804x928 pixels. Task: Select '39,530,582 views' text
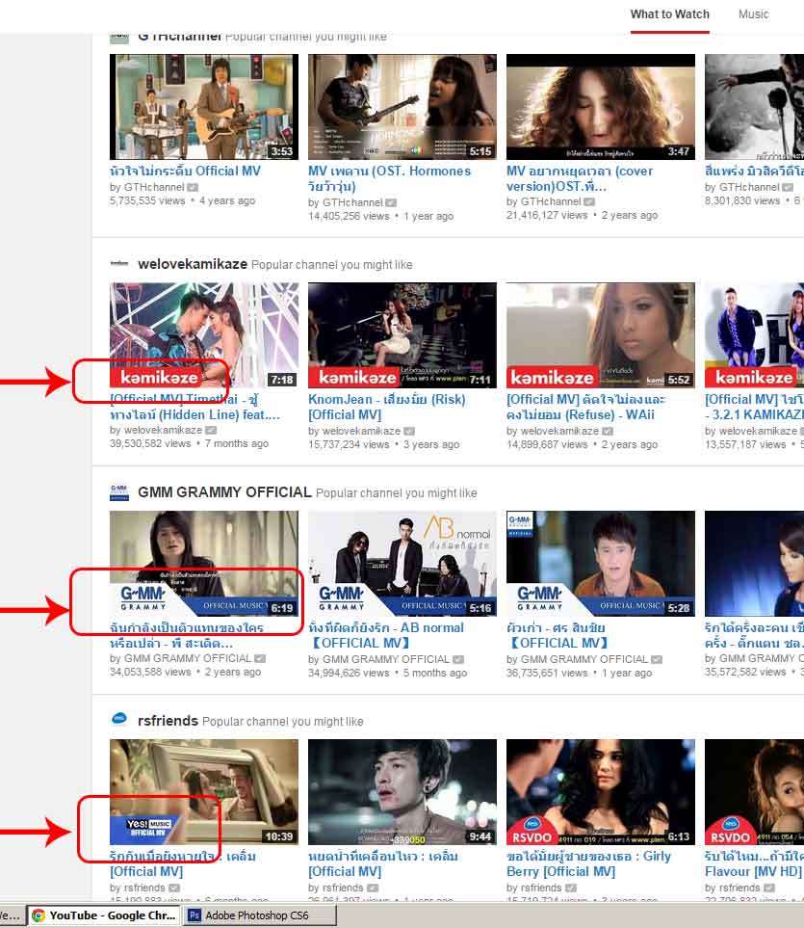(x=150, y=443)
